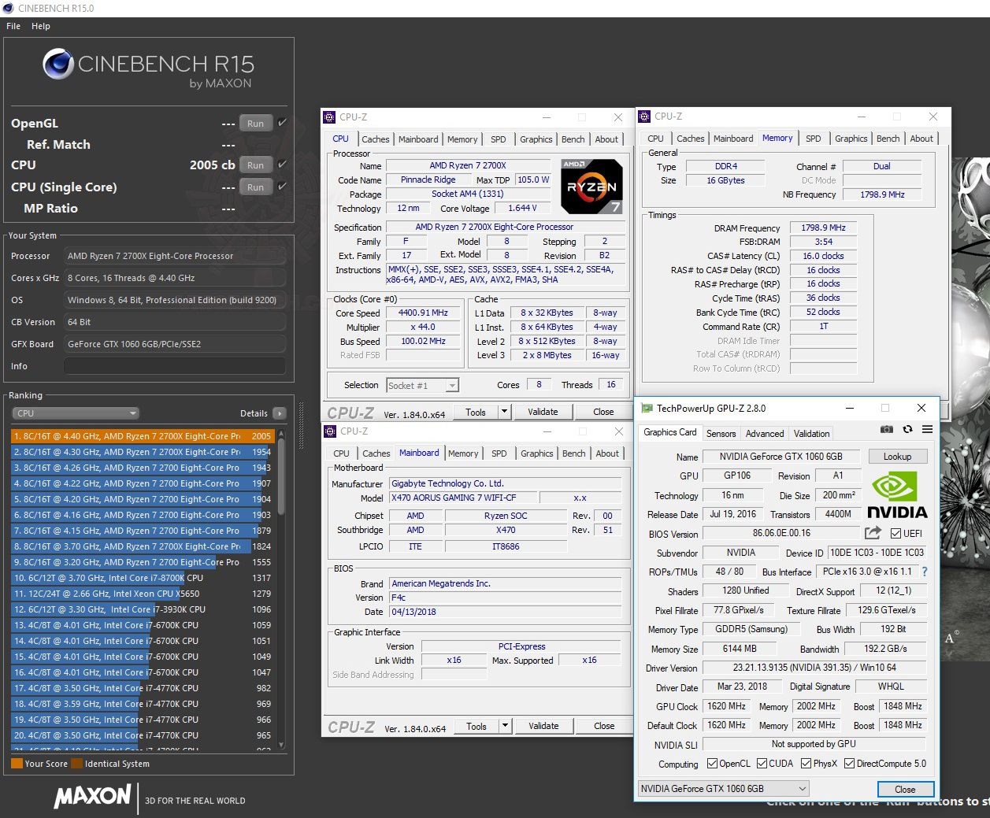Image resolution: width=990 pixels, height=818 pixels.
Task: Click the ranking list scroll-down arrow
Action: click(x=281, y=745)
